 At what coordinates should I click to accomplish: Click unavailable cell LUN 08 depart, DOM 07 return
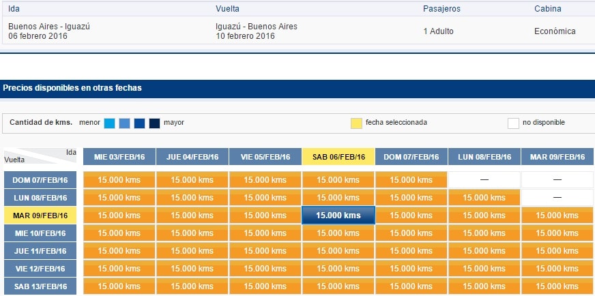pyautogui.click(x=484, y=180)
